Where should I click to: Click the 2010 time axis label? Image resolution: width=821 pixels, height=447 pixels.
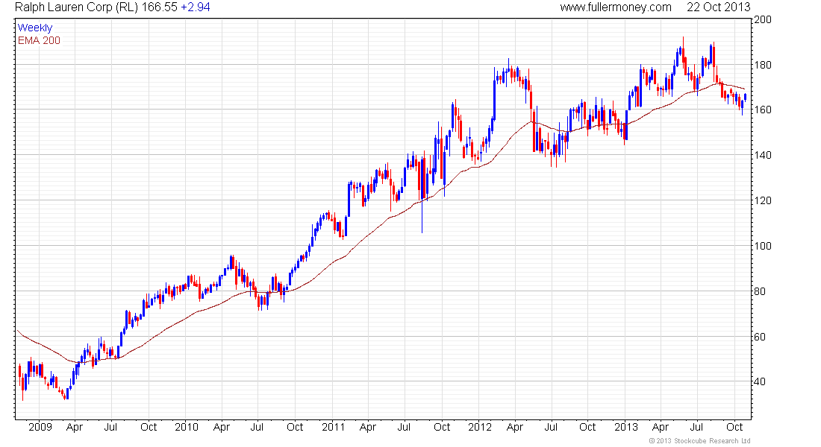[187, 427]
